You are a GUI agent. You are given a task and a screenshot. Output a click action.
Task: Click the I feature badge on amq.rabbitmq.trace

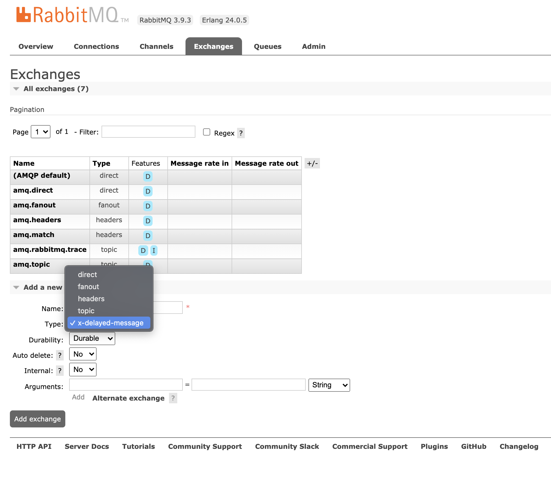coord(154,250)
